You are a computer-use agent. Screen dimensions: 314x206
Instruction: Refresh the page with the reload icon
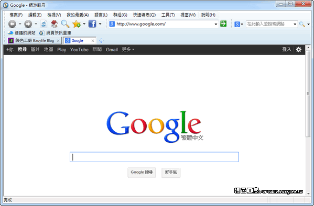coord(44,24)
